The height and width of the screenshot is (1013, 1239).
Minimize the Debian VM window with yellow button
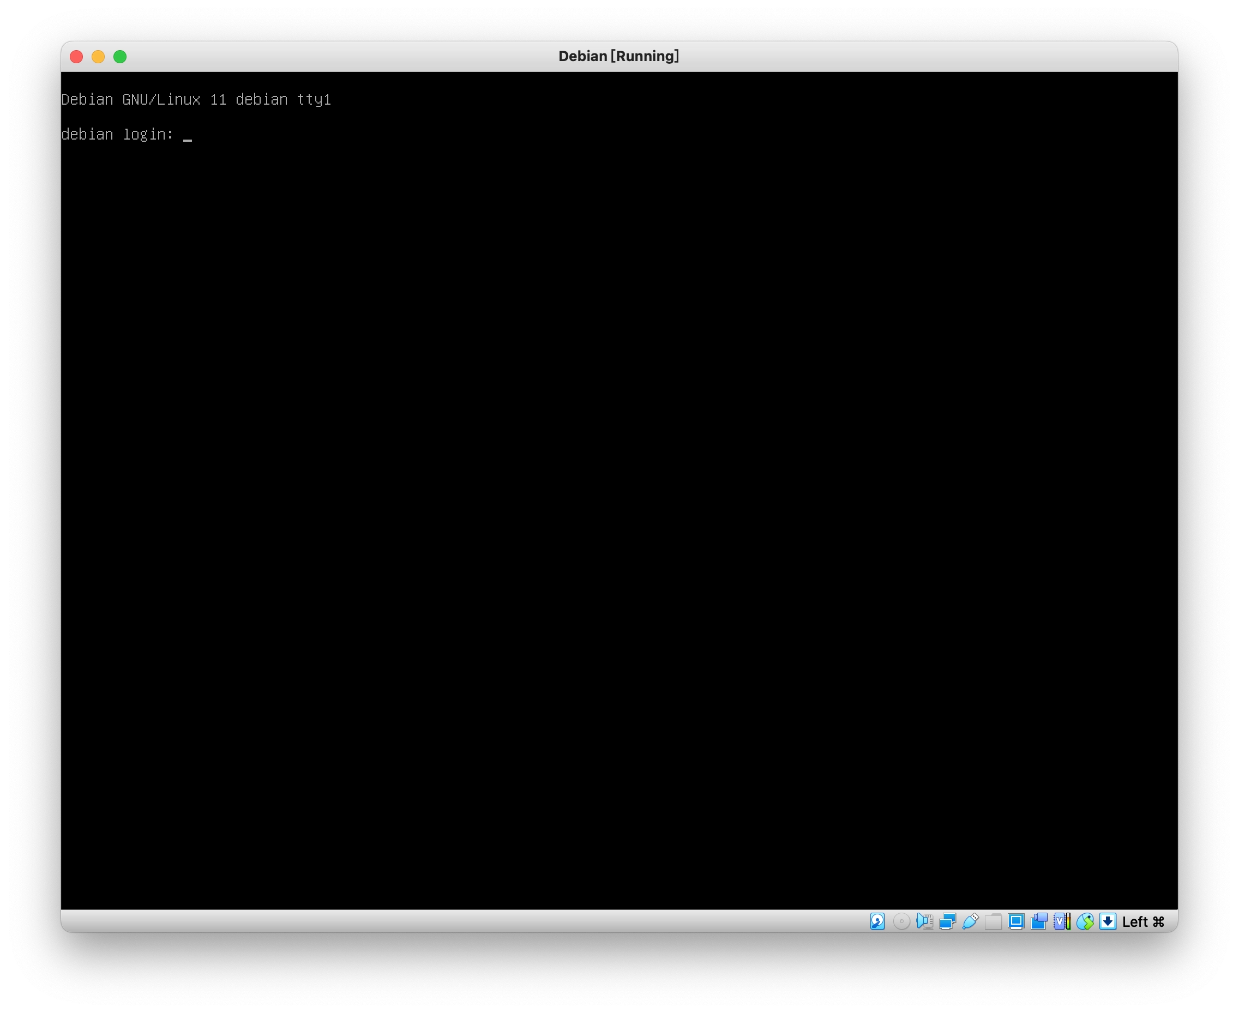coord(98,57)
